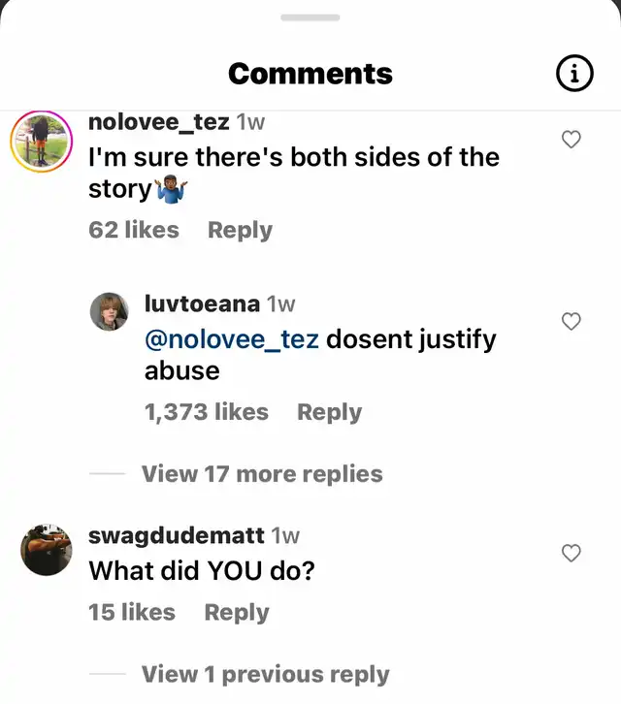Viewport: 621px width, 704px height.
Task: Reply to swagdudematt's comment
Action: point(237,613)
